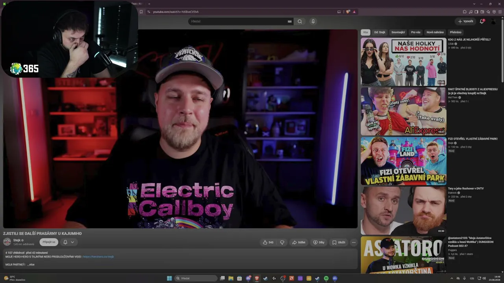The width and height of the screenshot is (504, 283).
Task: Click the on-screen keyboard icon in search box
Action: [x=290, y=21]
